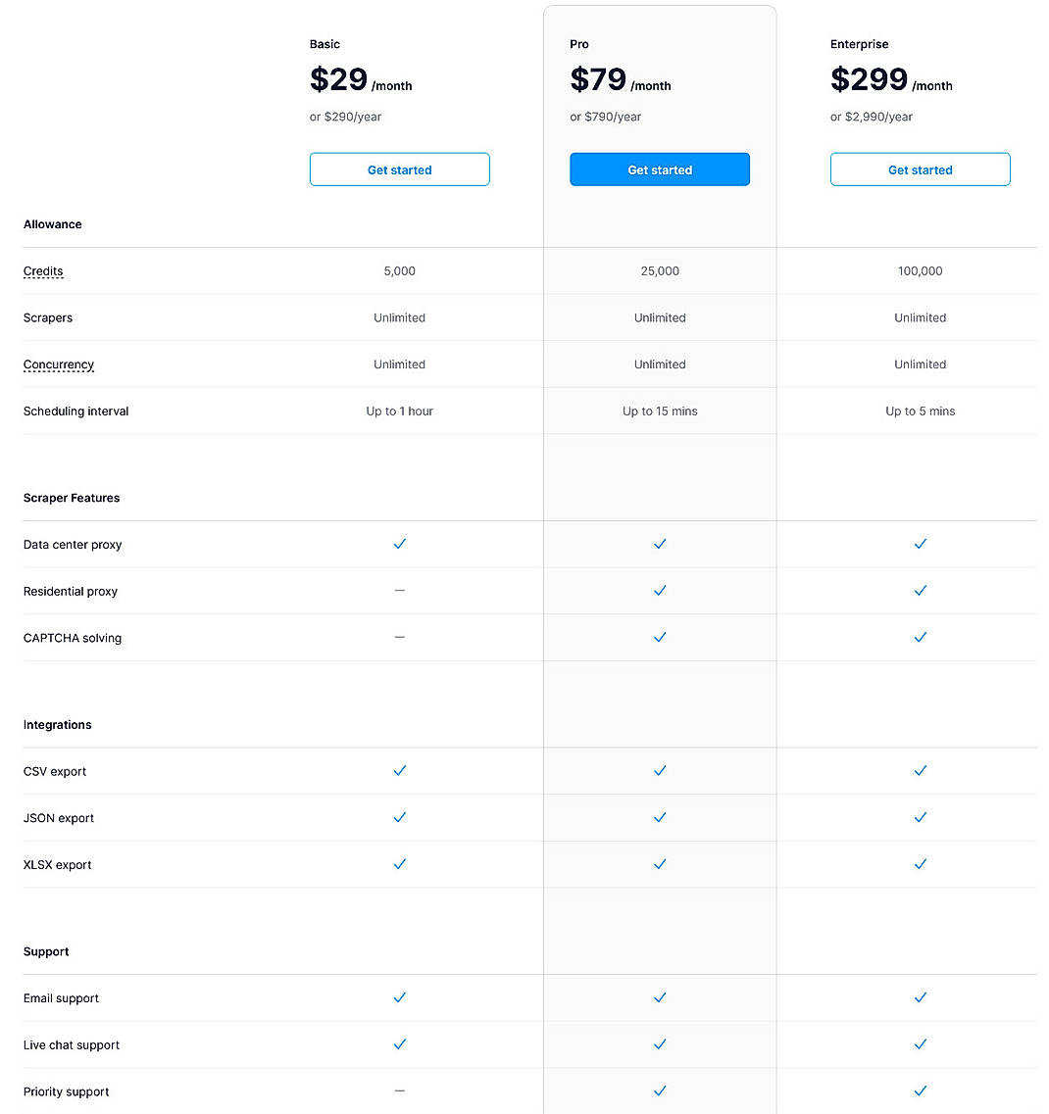
Task: Select the Pro plan JSON export checkmark
Action: point(660,817)
